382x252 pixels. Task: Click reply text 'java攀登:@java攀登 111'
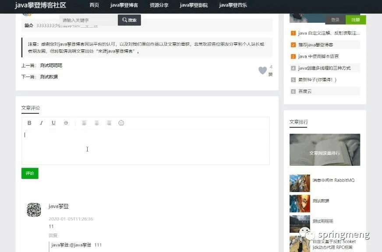coord(77,245)
